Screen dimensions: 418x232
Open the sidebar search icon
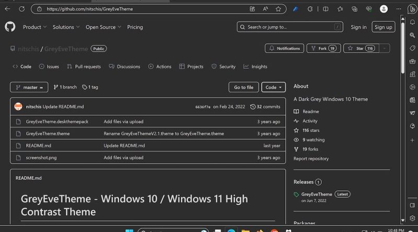[412, 35]
